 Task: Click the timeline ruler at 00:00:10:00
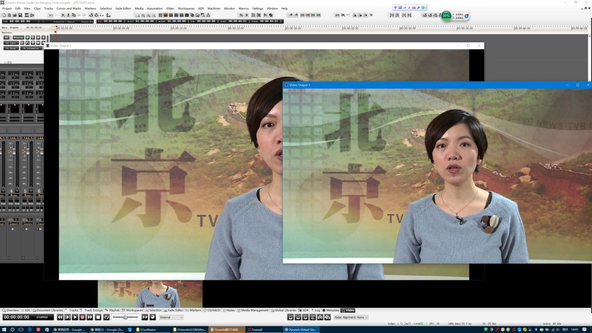[x=179, y=28]
